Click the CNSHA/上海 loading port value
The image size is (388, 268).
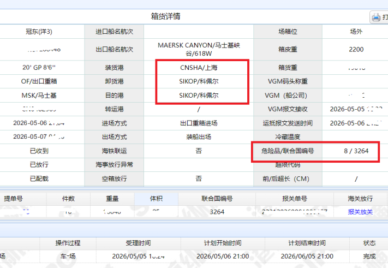pos(199,68)
